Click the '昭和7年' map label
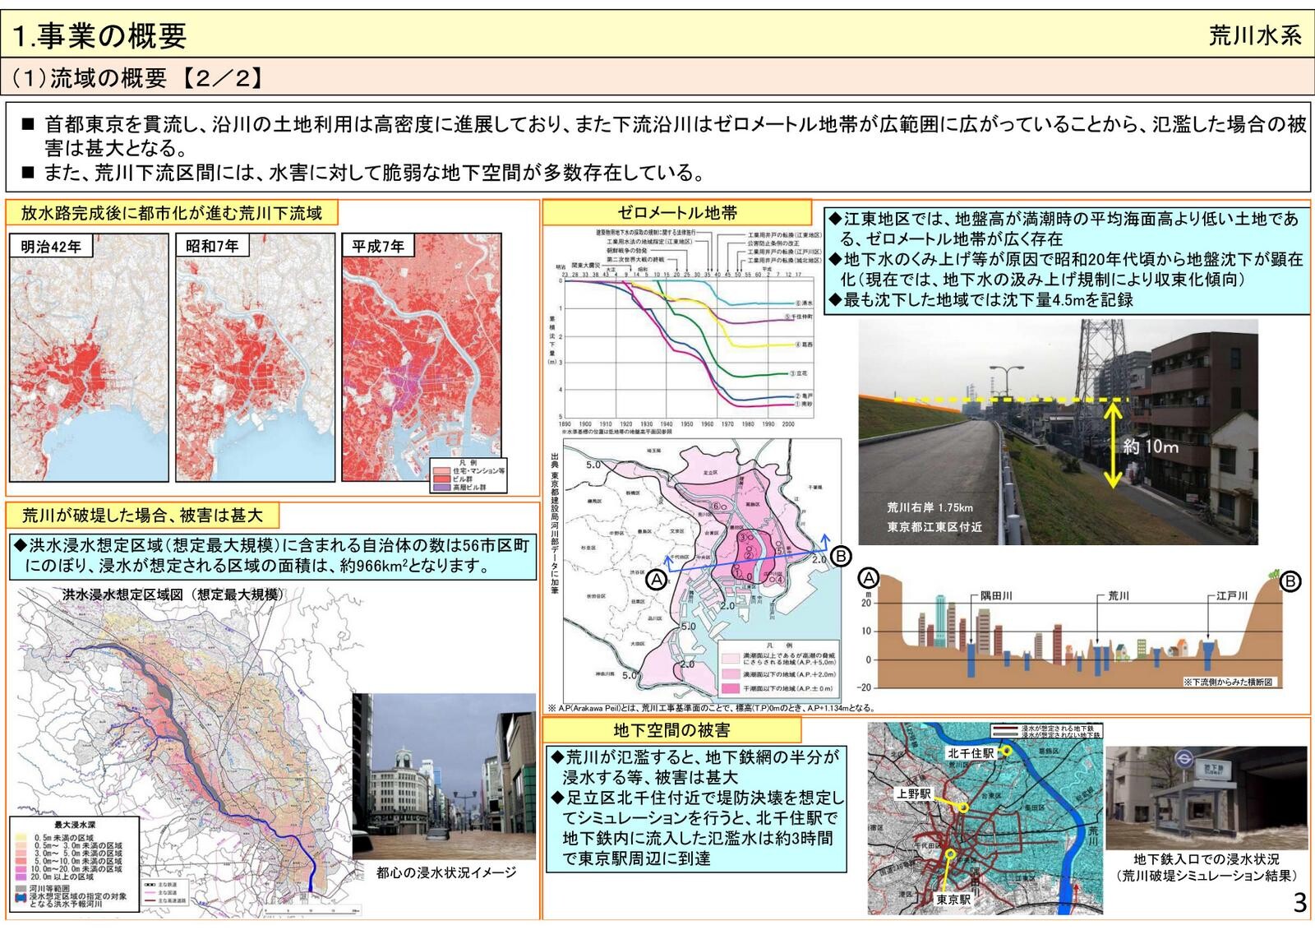 [x=212, y=246]
